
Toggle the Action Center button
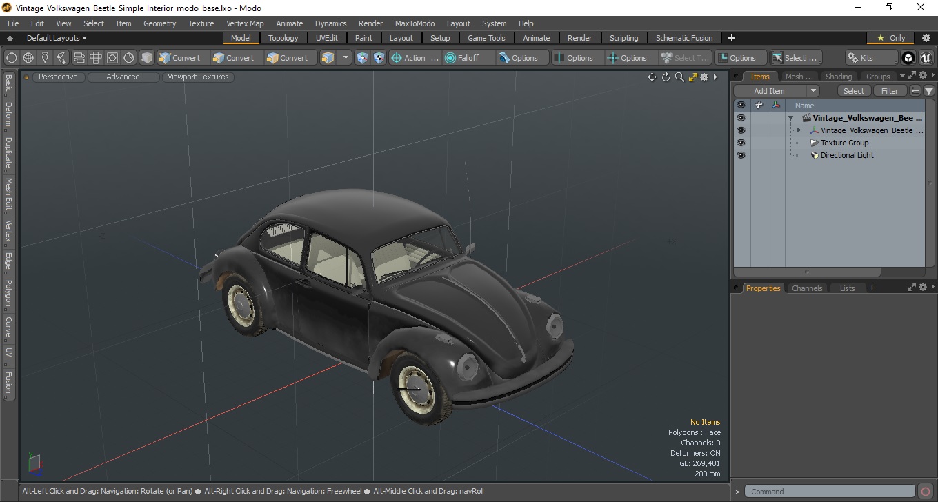(415, 58)
